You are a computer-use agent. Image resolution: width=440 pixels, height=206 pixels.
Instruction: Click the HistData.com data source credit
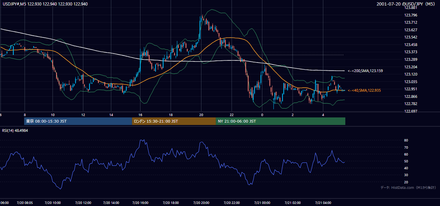(409, 187)
